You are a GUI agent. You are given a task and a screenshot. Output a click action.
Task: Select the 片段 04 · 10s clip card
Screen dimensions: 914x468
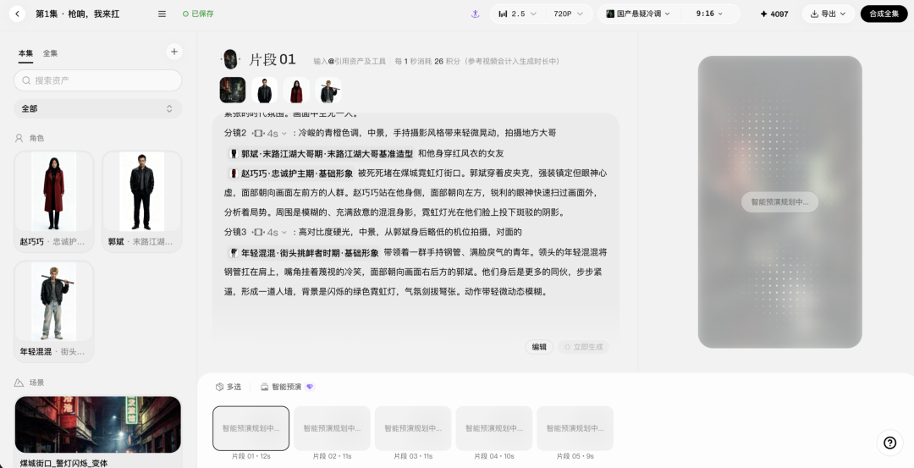493,428
